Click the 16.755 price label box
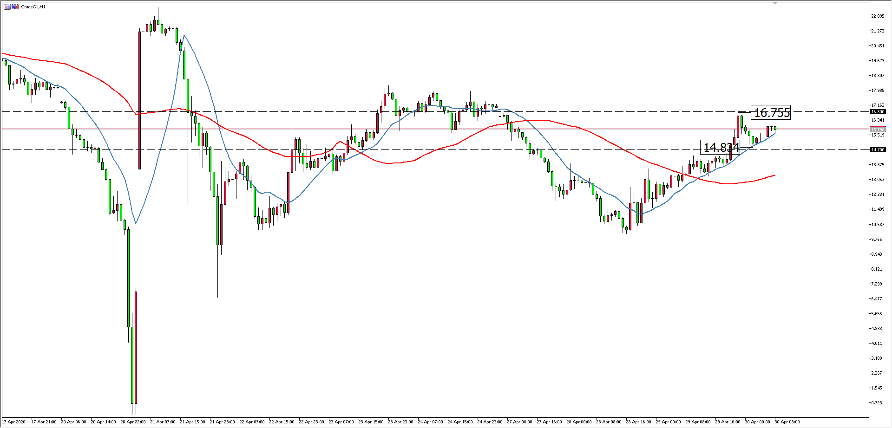Screen dimensions: 892x428 [x=771, y=113]
